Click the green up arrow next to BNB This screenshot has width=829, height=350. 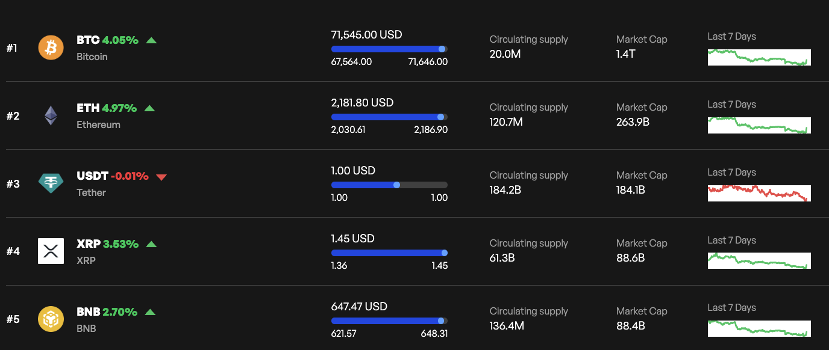[x=151, y=312]
